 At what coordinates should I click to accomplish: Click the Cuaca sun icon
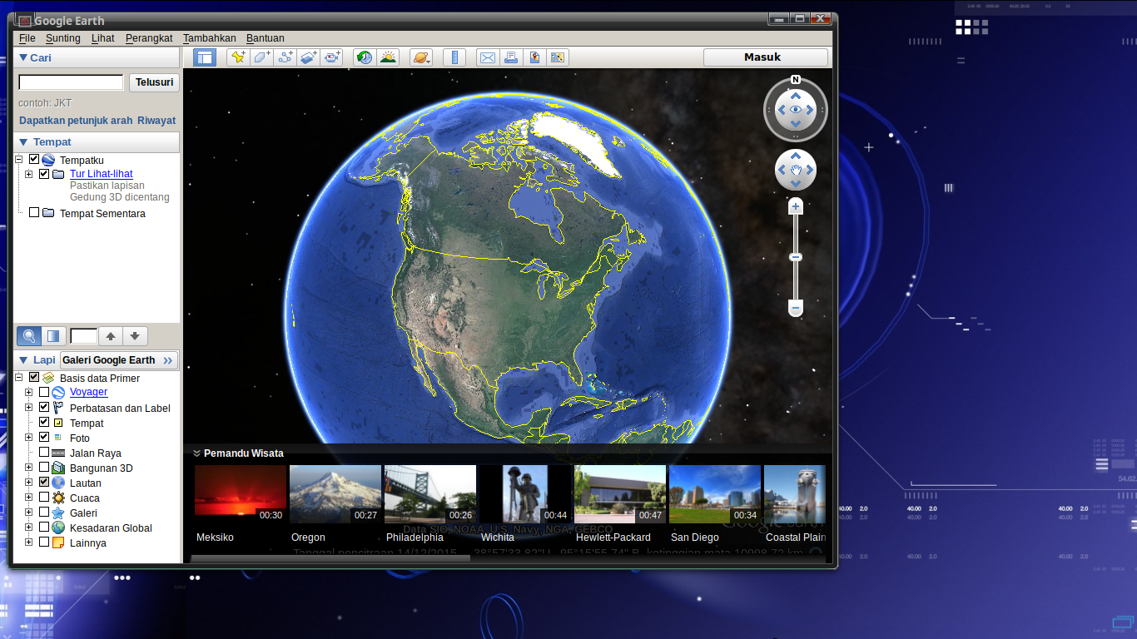(x=58, y=498)
